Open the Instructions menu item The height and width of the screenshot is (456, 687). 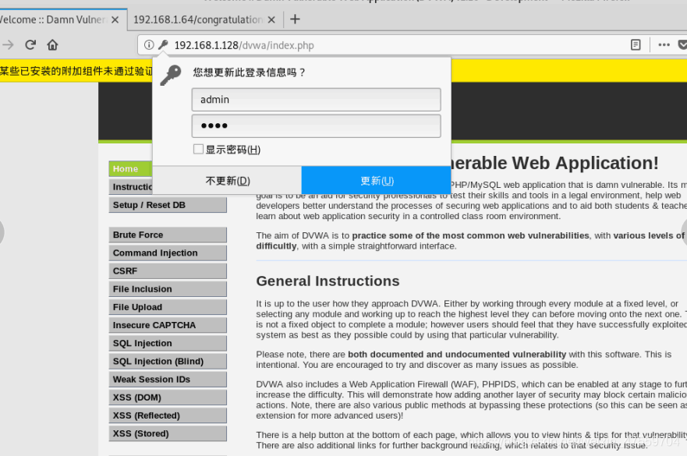[130, 186]
